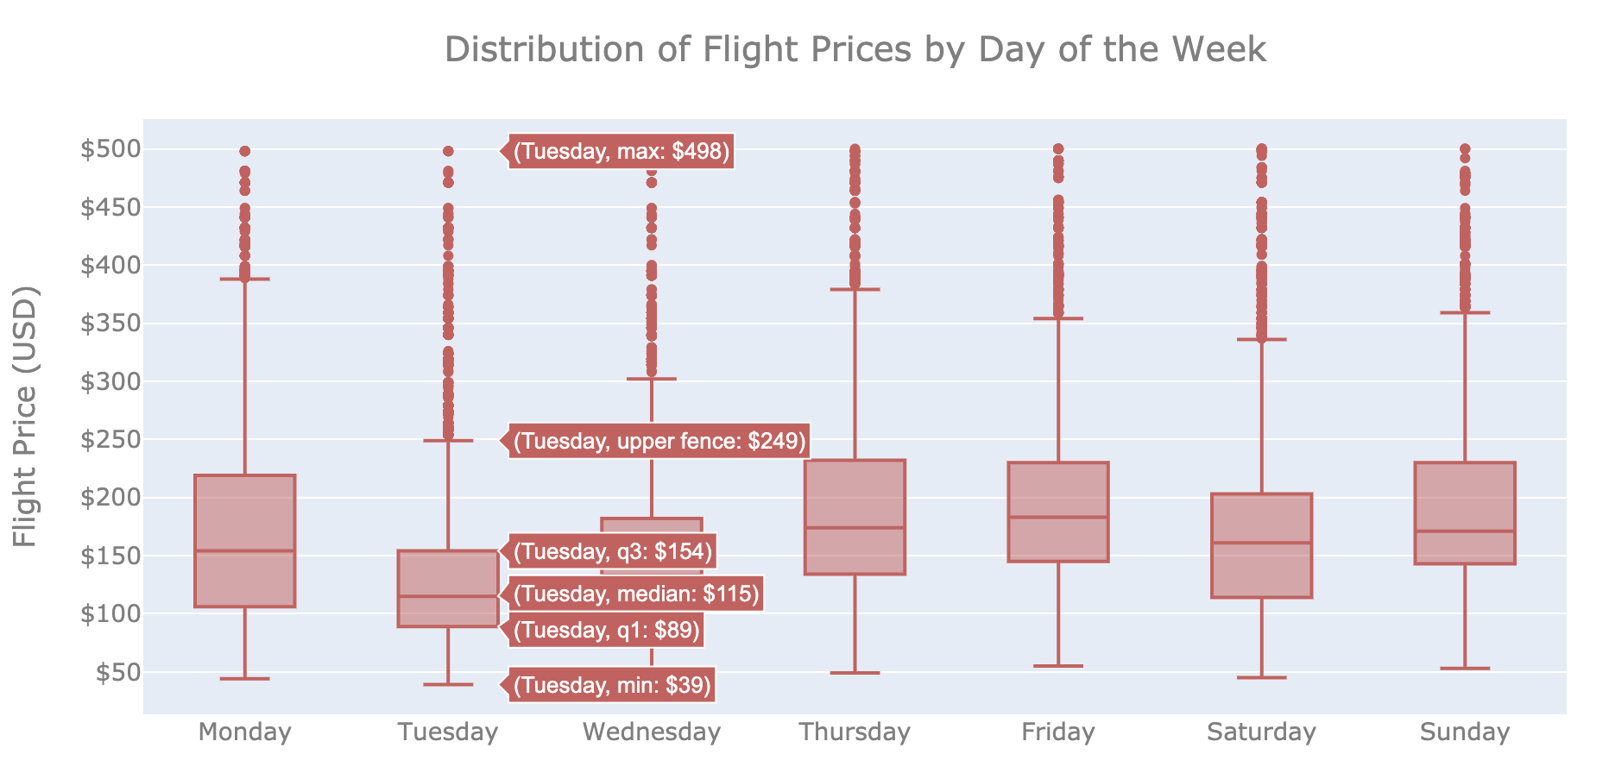Viewport: 1609px width, 773px height.
Task: Click the Monday x-axis label
Action: click(245, 732)
